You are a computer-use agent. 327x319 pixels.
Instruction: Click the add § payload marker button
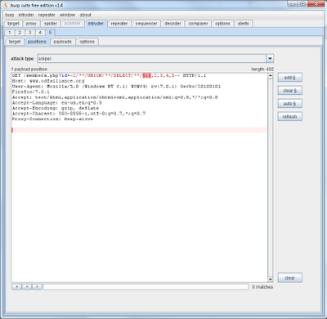(289, 78)
